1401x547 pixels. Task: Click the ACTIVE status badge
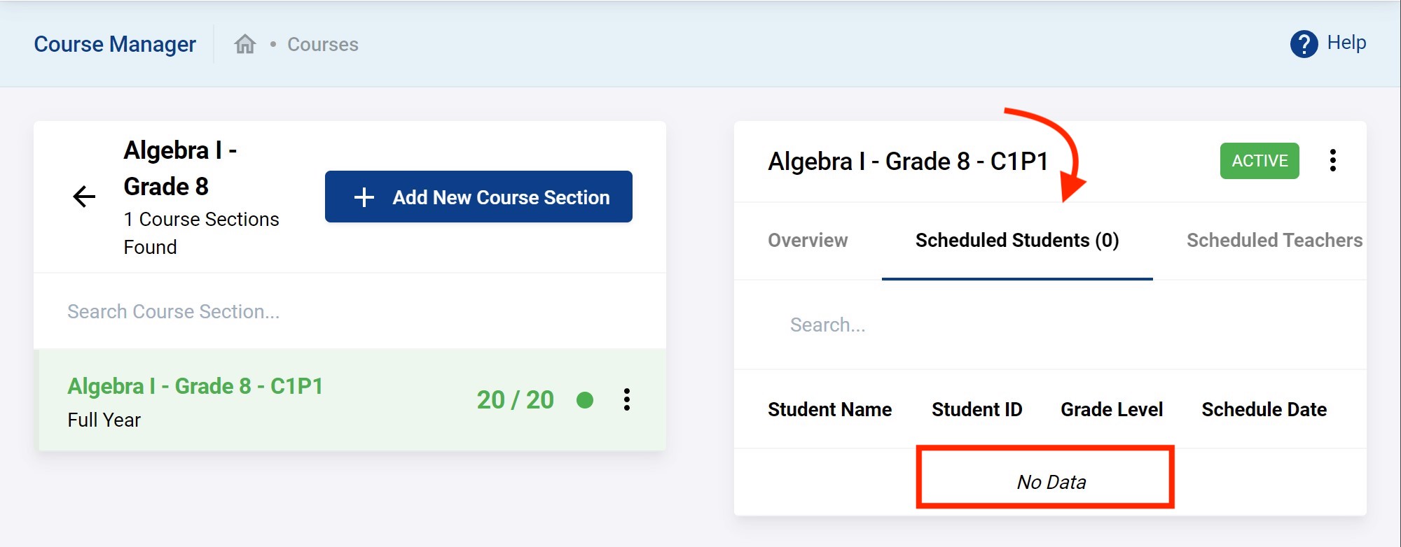[1259, 161]
